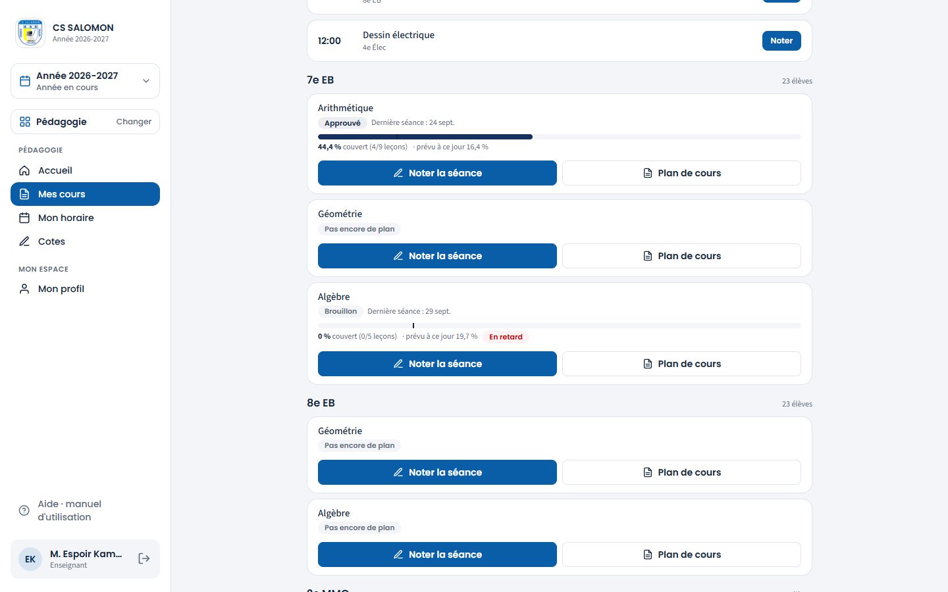Click the 7e EB class heading
948x592 pixels.
point(321,80)
